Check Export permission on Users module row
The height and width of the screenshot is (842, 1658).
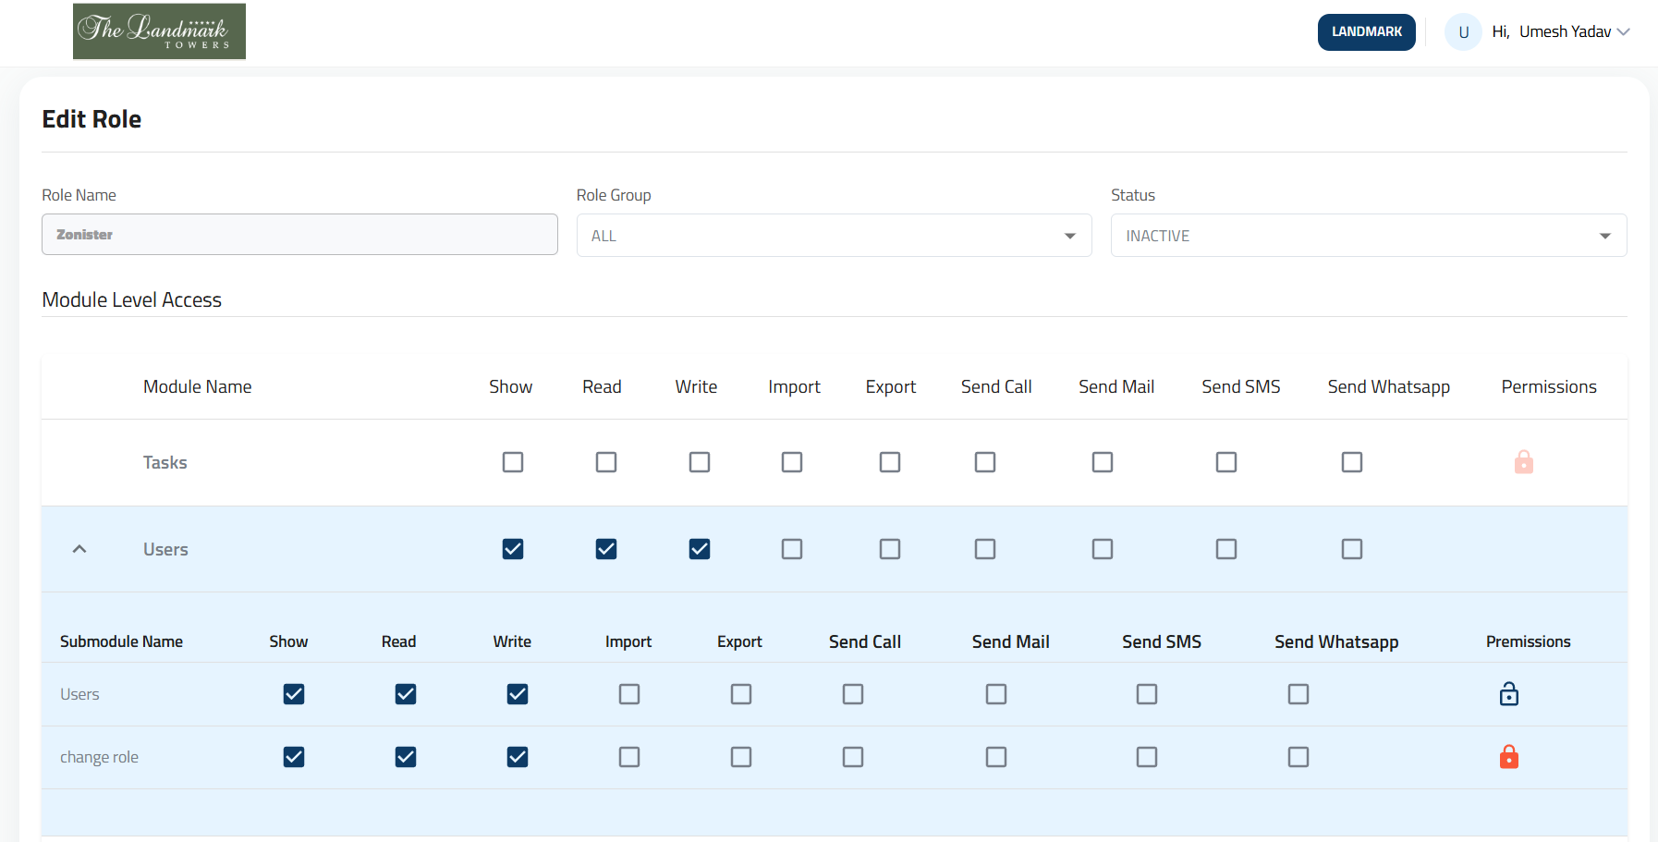pyautogui.click(x=890, y=549)
